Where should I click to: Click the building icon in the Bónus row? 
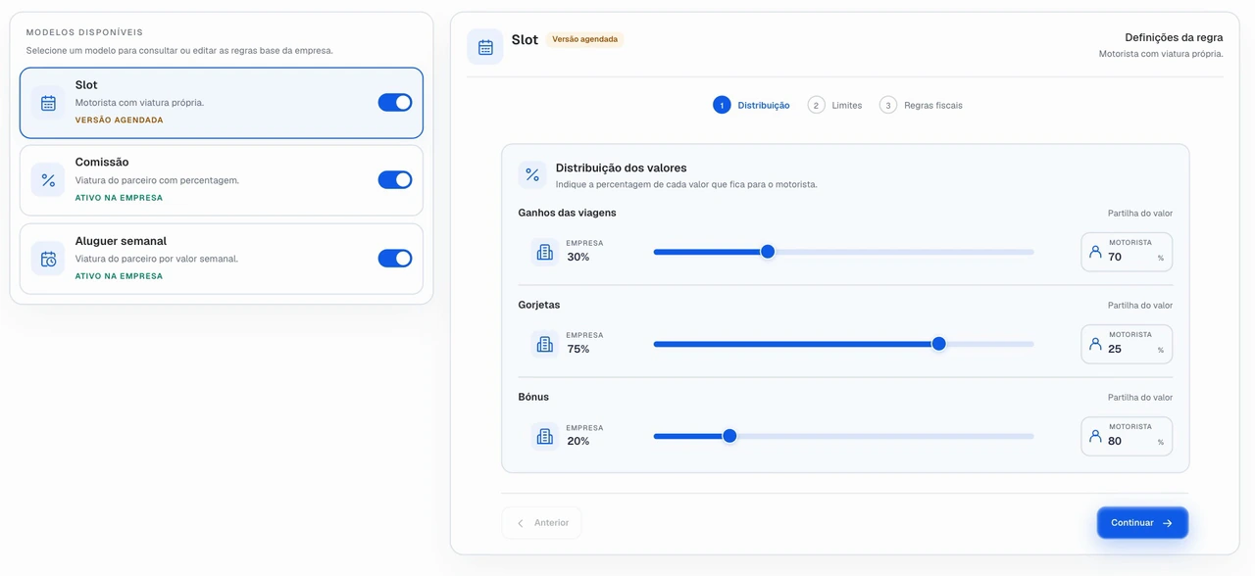pyautogui.click(x=545, y=436)
